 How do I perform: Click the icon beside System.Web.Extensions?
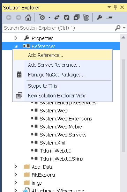(35, 118)
